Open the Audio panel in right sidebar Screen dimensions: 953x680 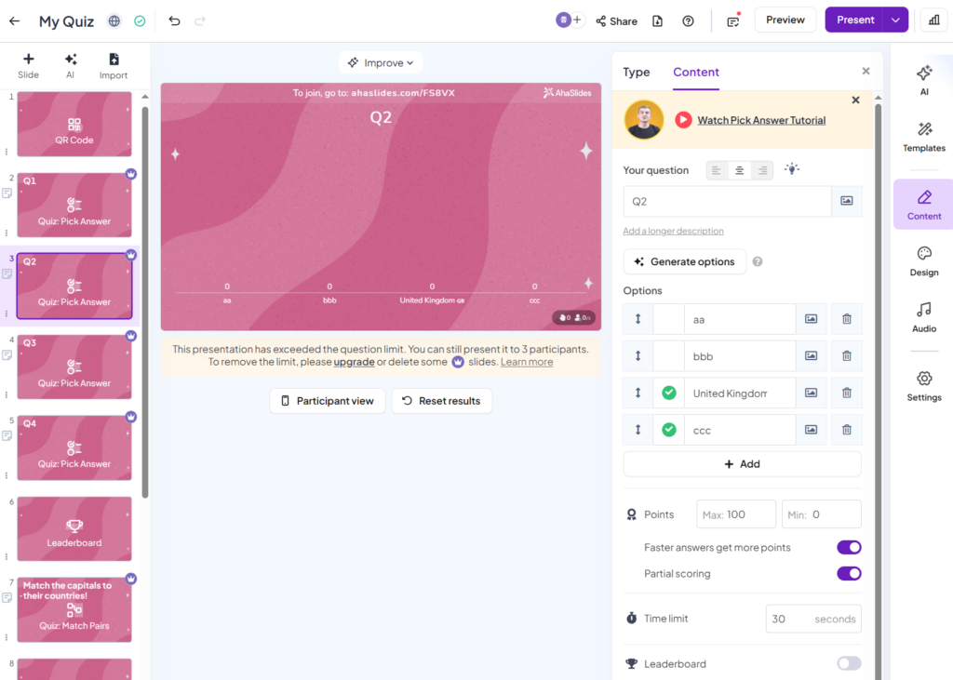coord(923,317)
